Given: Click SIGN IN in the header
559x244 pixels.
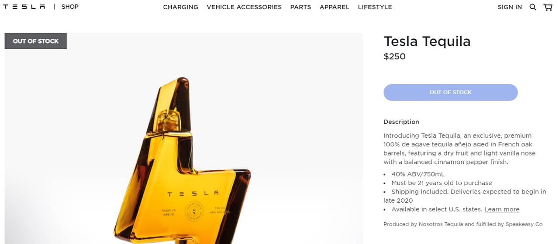Looking at the screenshot, I should click(x=510, y=7).
